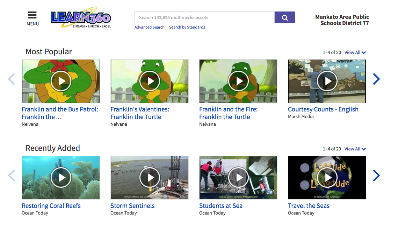Screen dimensions: 398x225
Task: Click 1–4 of 20 count in Most Popular
Action: tap(332, 52)
